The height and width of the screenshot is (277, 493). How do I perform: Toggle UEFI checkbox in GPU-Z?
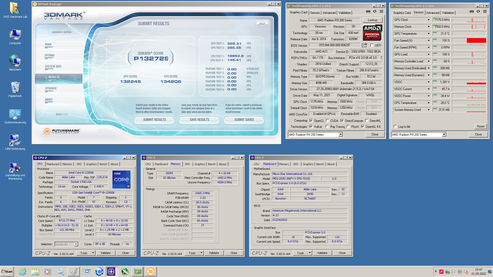point(372,45)
